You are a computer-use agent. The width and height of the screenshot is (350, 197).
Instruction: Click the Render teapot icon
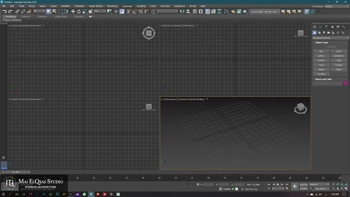[245, 11]
